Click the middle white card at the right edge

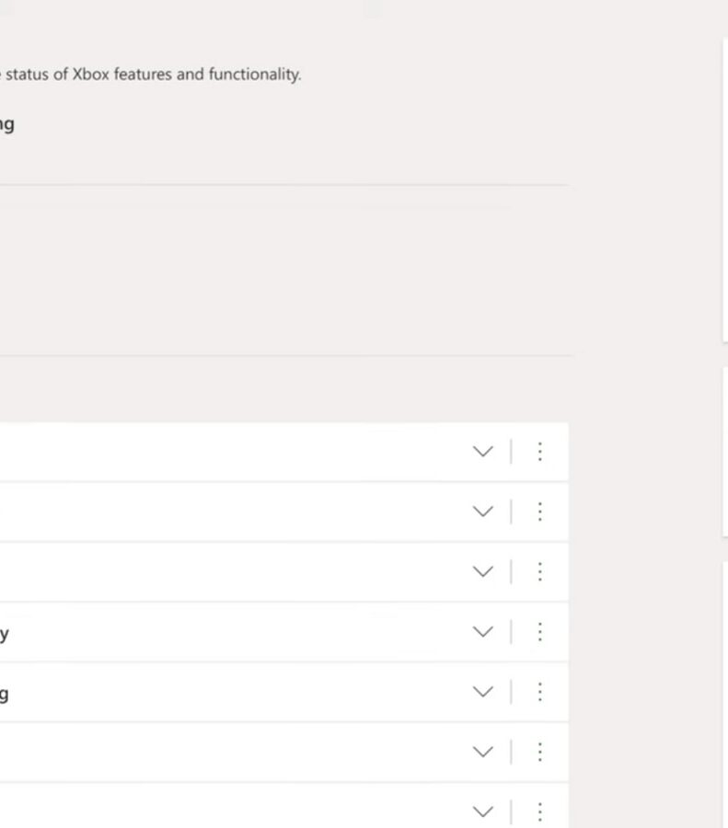coord(725,453)
